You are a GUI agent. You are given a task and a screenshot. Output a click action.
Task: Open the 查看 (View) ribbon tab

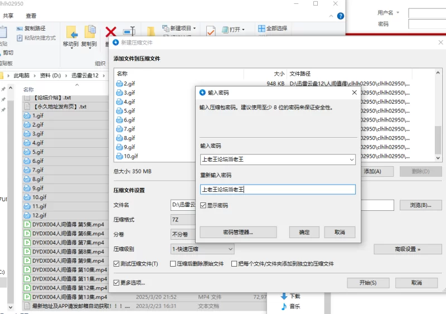(x=31, y=16)
